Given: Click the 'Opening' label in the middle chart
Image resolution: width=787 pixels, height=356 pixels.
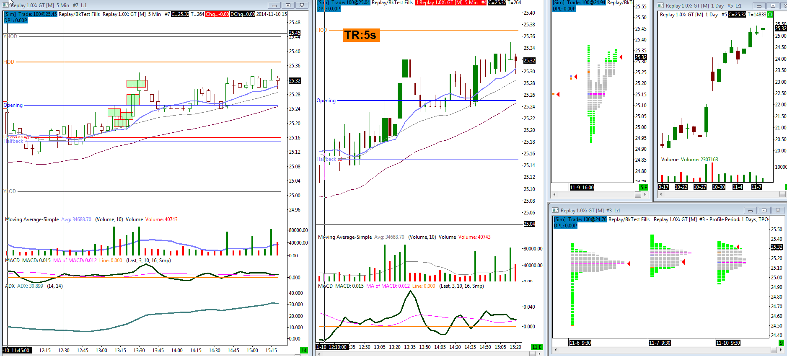Looking at the screenshot, I should (x=326, y=101).
